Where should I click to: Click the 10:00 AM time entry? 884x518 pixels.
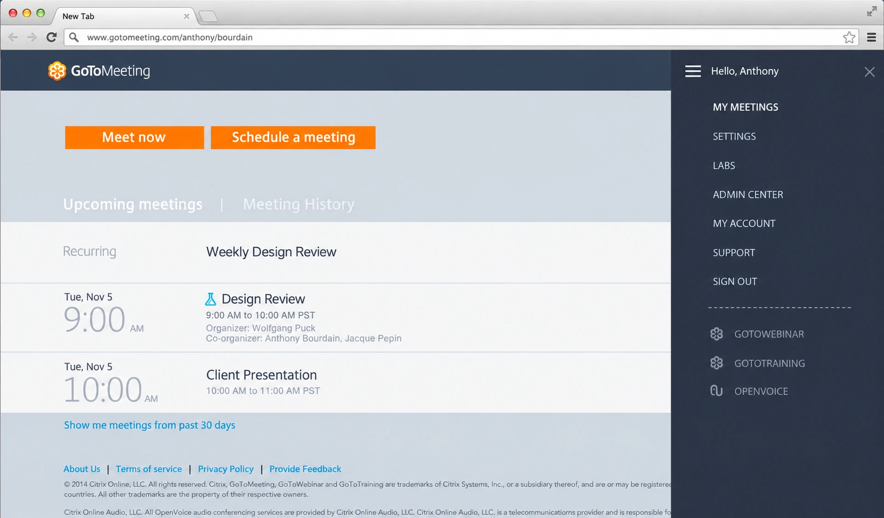coord(110,390)
